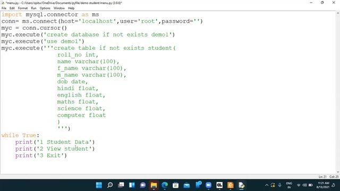340x191 pixels.
Task: Open the Options menu
Action: [x=45, y=8]
